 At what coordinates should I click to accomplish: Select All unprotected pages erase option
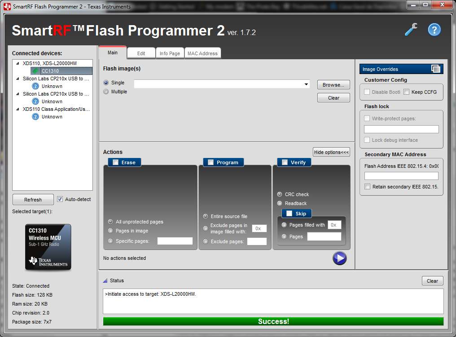(110, 222)
